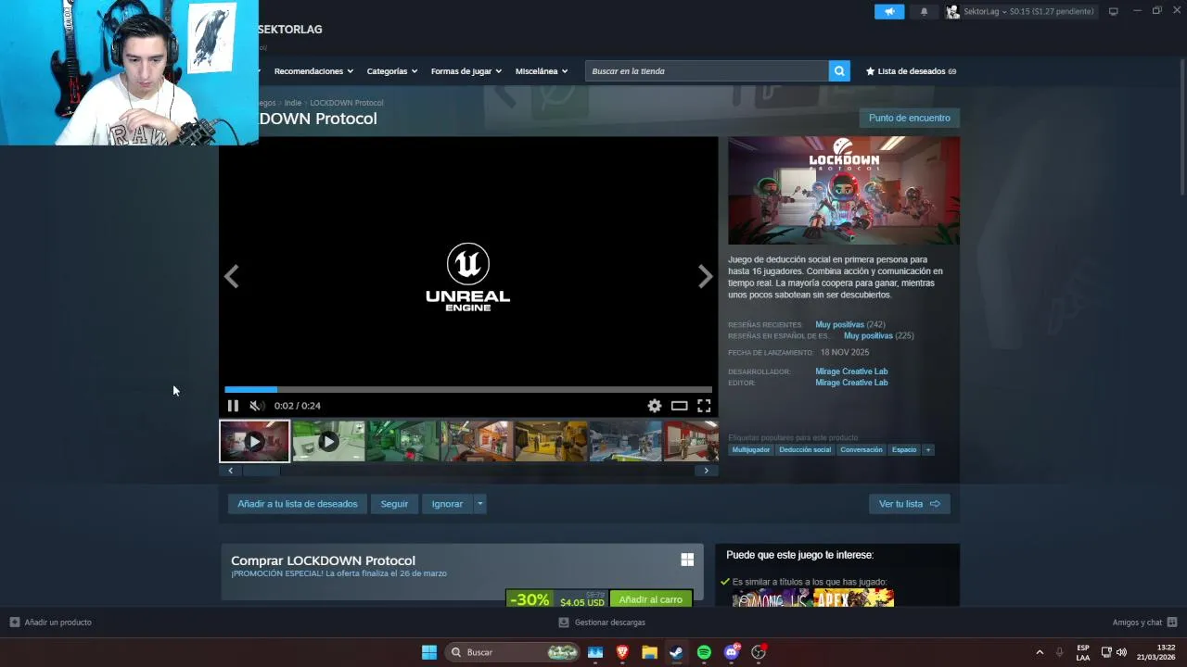Open Amigos y chat
Screen dimensions: 1187x667
point(1144,623)
